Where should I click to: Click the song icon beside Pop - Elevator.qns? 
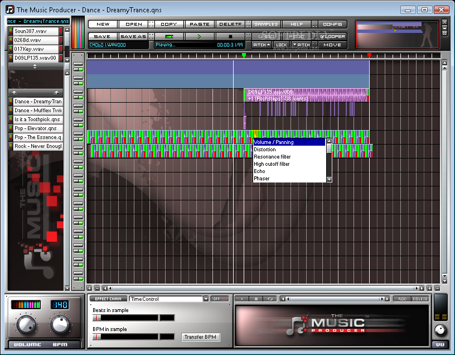tap(11, 128)
